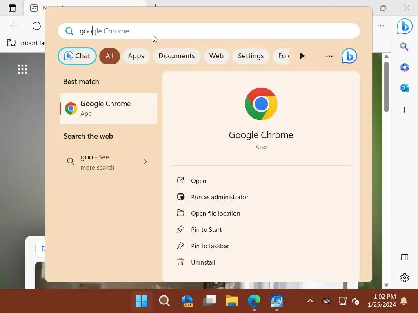Select the All filter pill
Viewport: 418px width, 313px height.
pos(109,56)
